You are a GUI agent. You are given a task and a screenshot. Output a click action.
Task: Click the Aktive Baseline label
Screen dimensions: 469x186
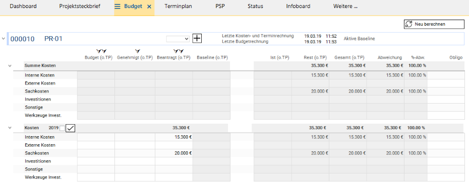(x=359, y=39)
